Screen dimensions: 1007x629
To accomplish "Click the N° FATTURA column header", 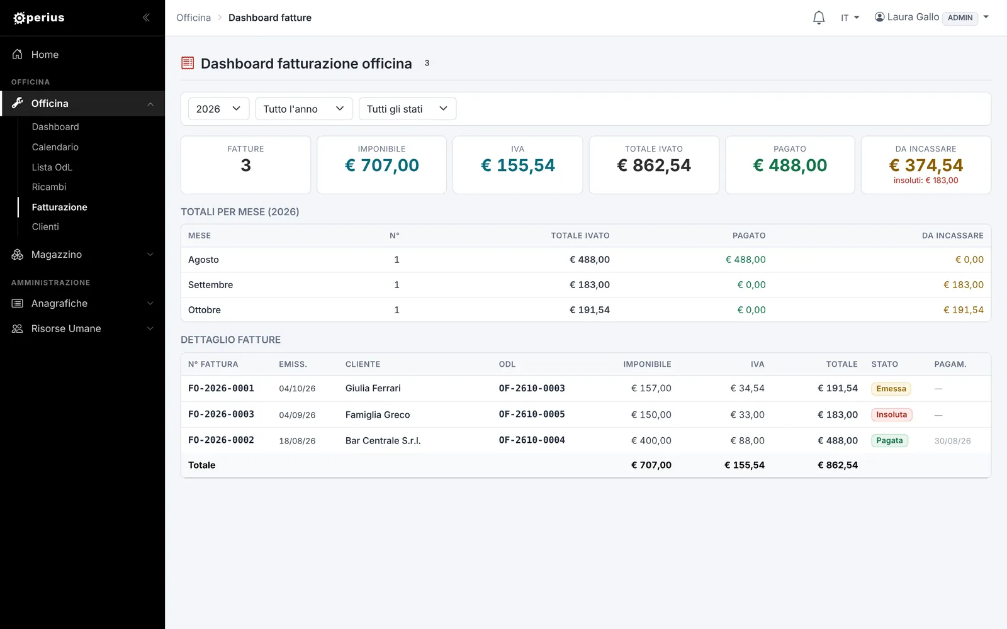I will (x=213, y=364).
